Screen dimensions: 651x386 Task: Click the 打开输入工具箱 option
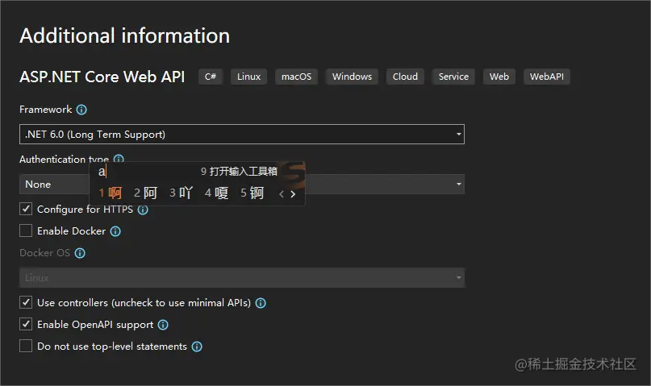[239, 172]
